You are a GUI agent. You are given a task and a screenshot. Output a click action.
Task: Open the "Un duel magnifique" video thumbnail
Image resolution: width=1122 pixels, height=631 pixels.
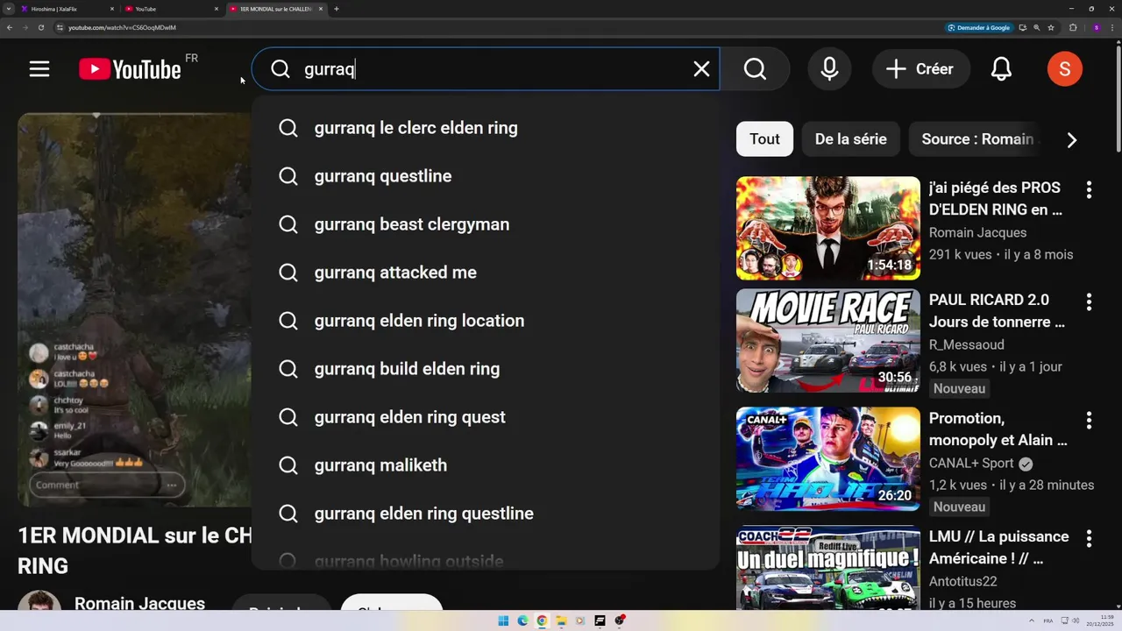pos(828,568)
